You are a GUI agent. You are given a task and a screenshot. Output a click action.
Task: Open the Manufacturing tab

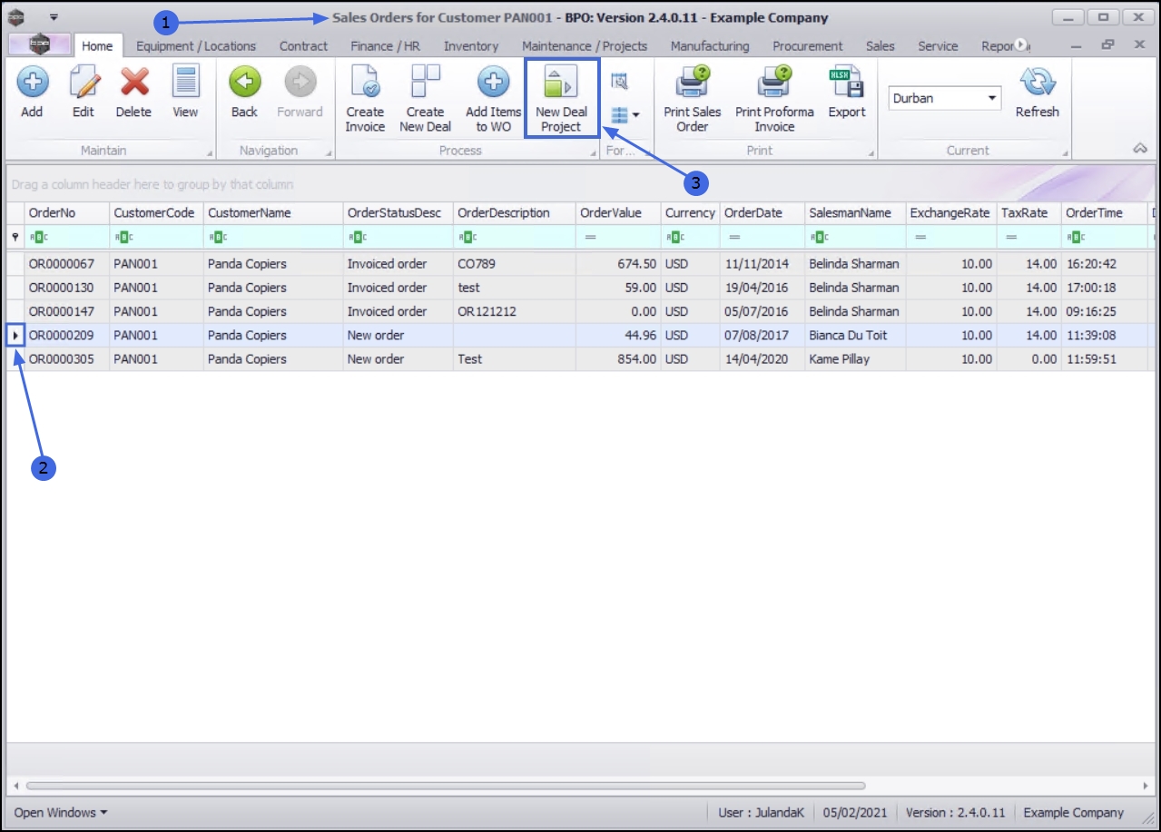click(x=710, y=45)
